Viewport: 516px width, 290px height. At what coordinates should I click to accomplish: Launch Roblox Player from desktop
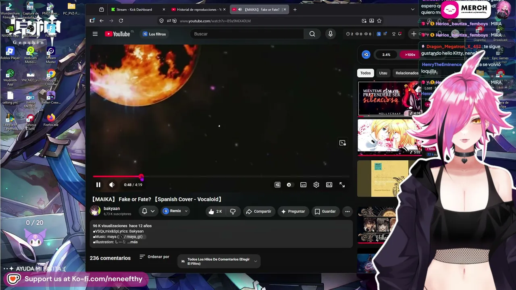(x=10, y=53)
